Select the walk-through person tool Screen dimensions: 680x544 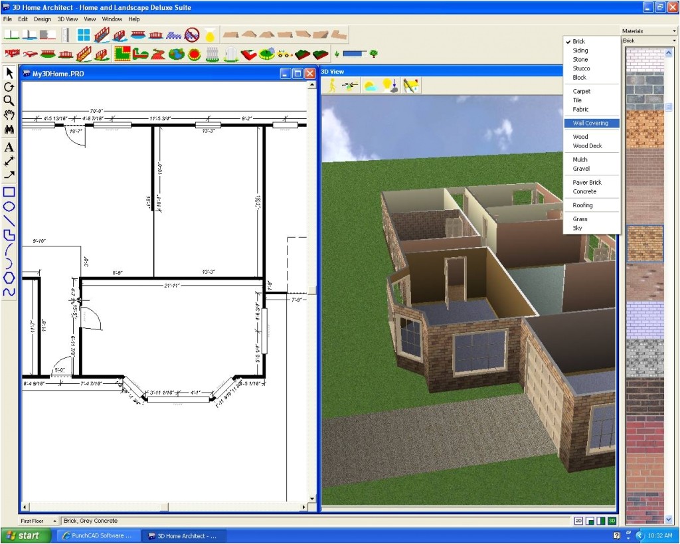pos(332,85)
